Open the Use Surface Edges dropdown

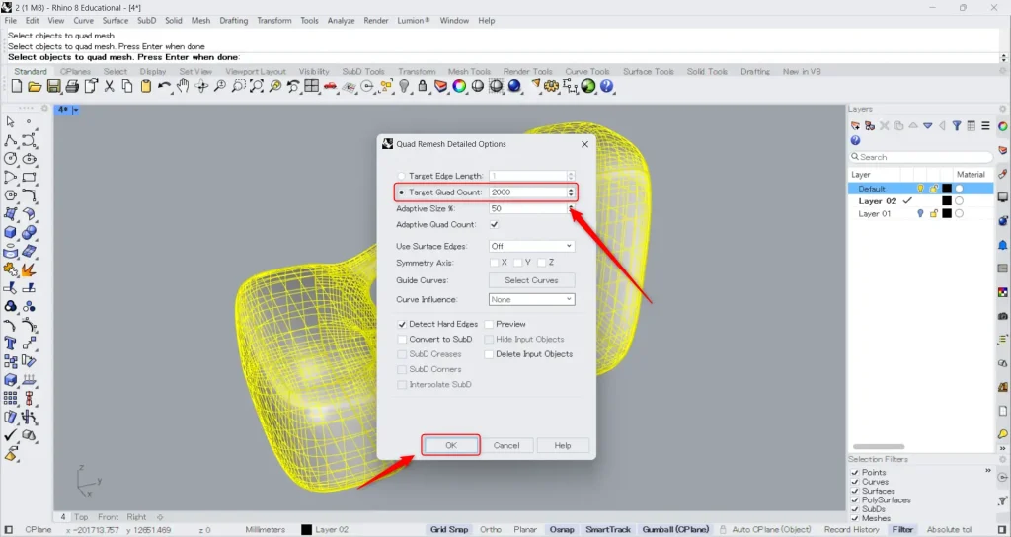coord(531,246)
